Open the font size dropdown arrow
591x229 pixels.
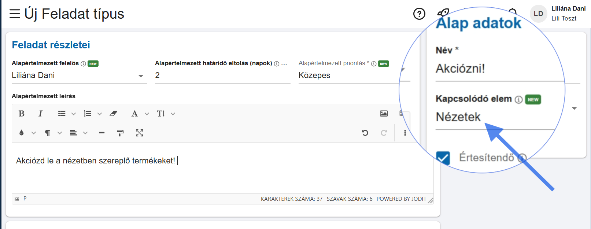tap(173, 114)
